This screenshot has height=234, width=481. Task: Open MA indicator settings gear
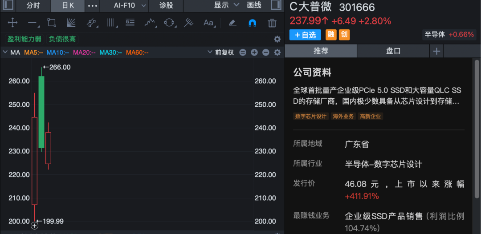pos(277,52)
